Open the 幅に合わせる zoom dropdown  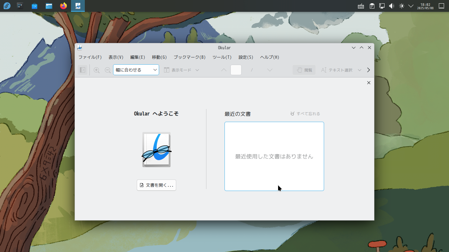click(136, 70)
